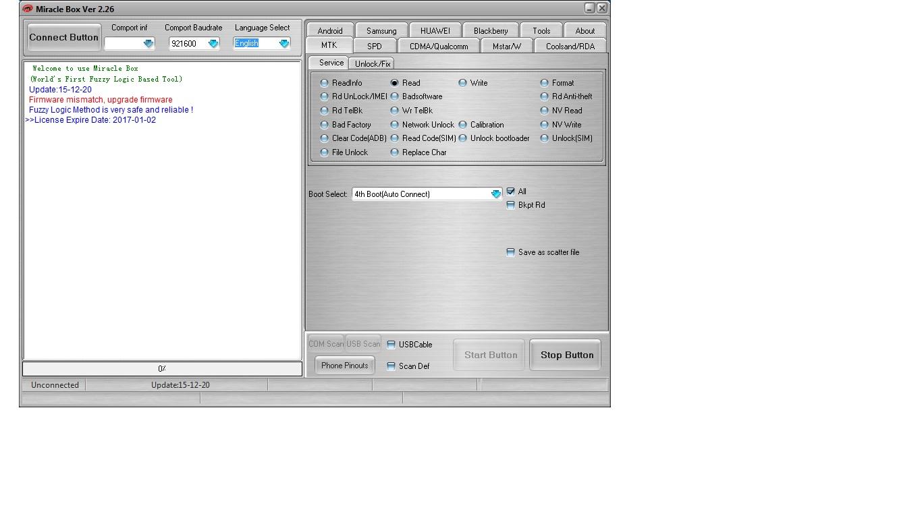Select the Service sub-tab
This screenshot has height=518, width=922.
(329, 63)
